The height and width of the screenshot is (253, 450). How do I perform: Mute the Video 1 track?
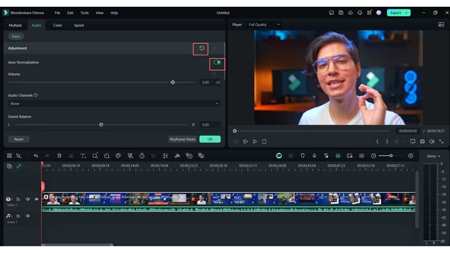28,199
